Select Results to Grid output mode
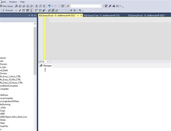Viewport: 171px width, 131px height. [53, 10]
